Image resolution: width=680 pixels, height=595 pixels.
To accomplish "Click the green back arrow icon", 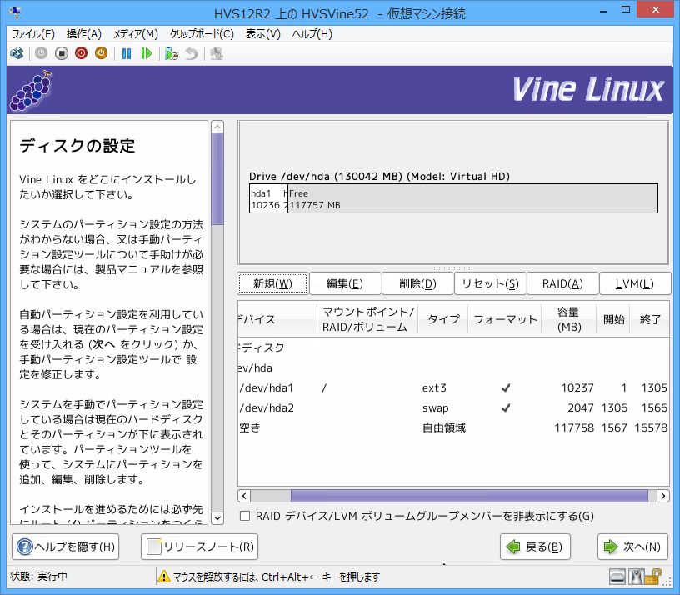I will (x=513, y=547).
